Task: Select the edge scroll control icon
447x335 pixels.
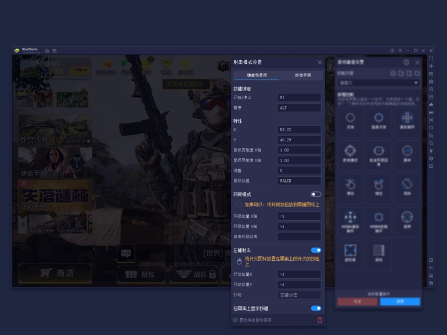Action: point(350,250)
